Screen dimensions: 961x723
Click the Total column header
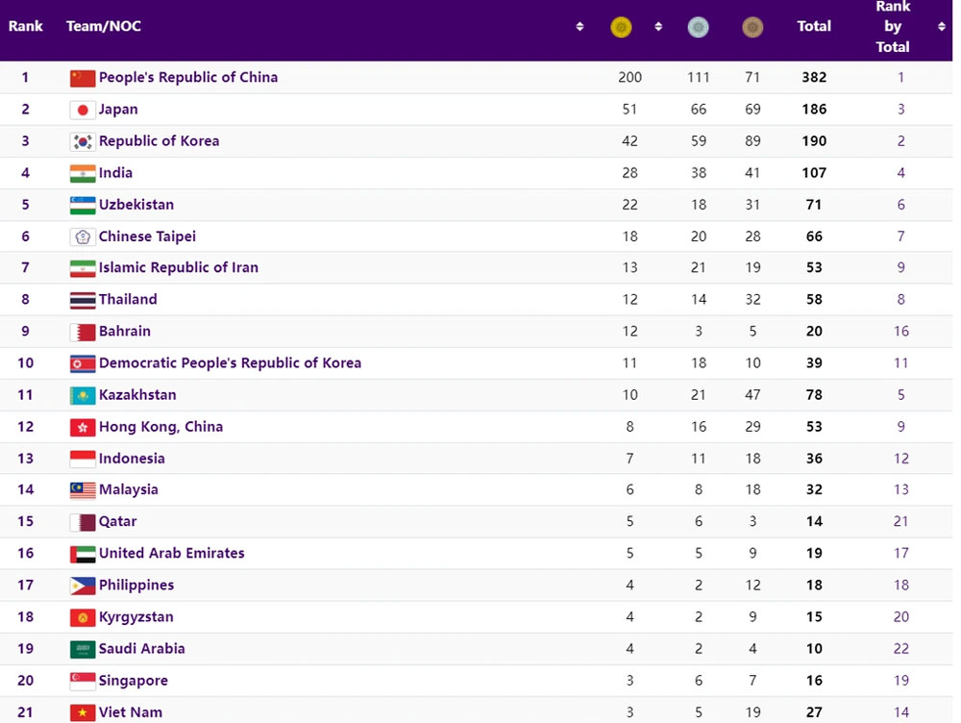point(814,26)
